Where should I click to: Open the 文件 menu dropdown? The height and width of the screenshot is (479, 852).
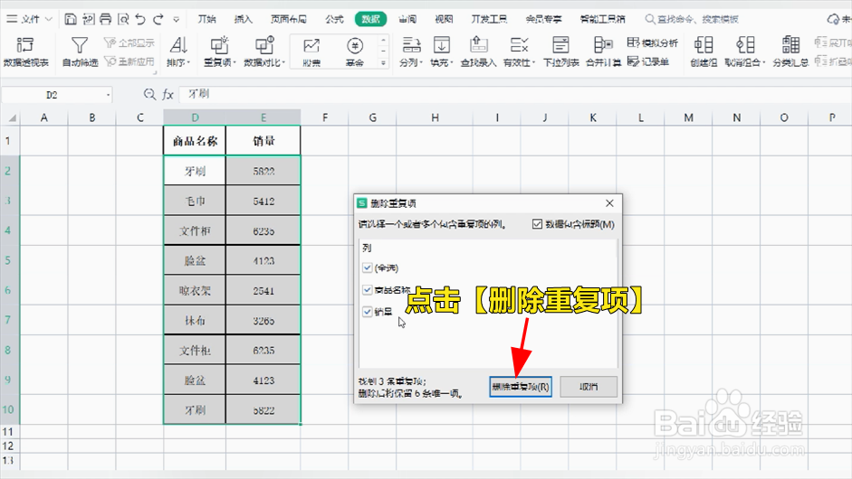pos(29,20)
